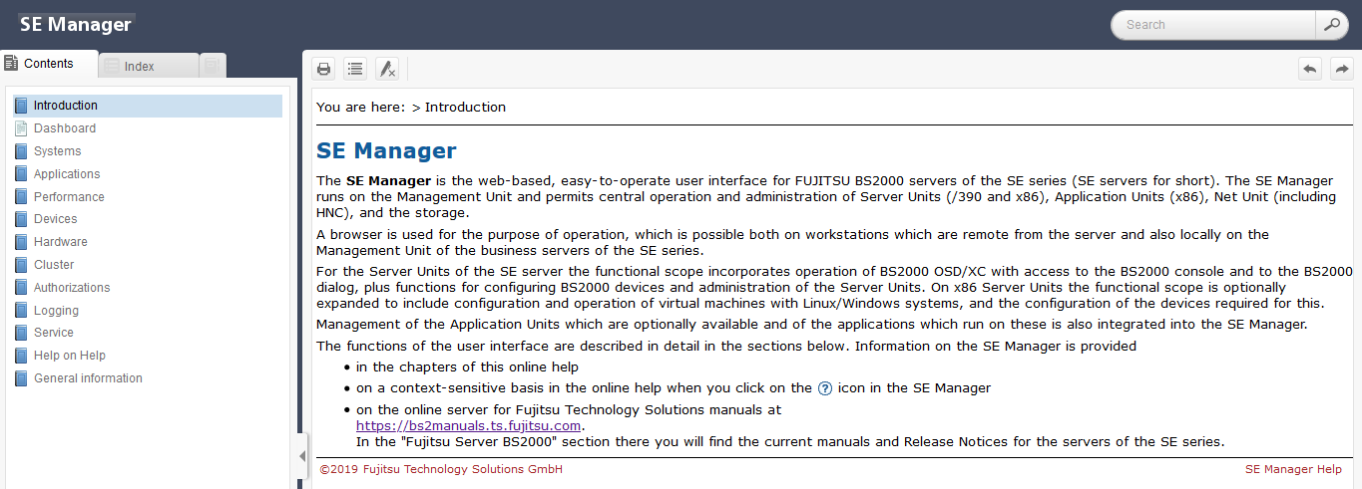Expand the Systems book in contents
1362x489 pixels.
[x=57, y=151]
